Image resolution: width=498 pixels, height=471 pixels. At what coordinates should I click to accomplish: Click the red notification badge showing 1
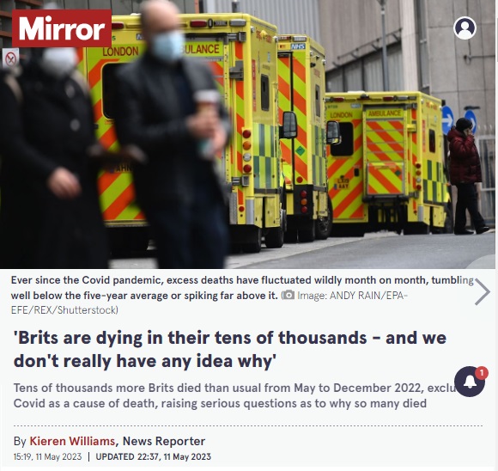pos(482,372)
